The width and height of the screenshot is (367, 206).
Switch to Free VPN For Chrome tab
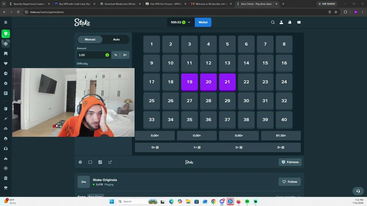click(166, 4)
